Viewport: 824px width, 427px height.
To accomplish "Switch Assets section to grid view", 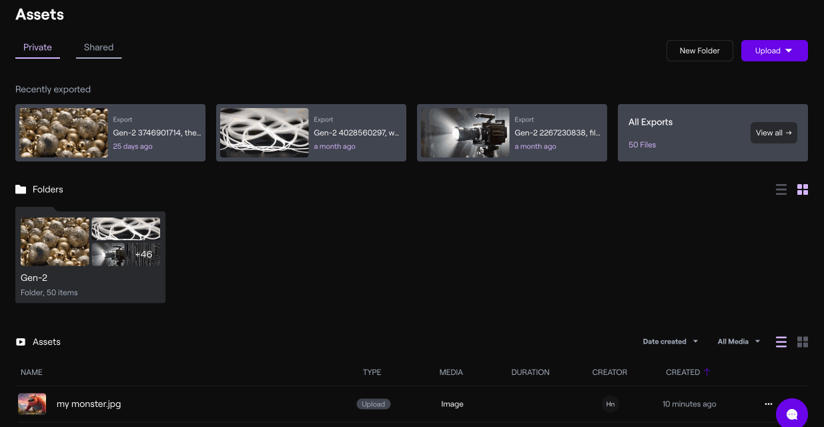I will [803, 342].
